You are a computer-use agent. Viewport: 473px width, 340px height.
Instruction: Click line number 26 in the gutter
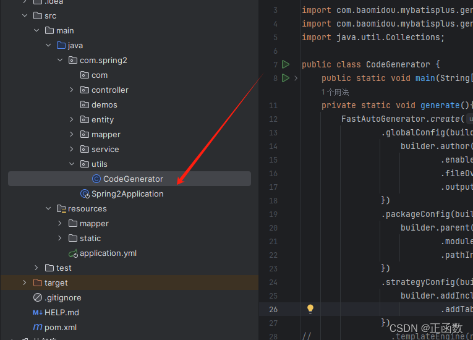[273, 310]
